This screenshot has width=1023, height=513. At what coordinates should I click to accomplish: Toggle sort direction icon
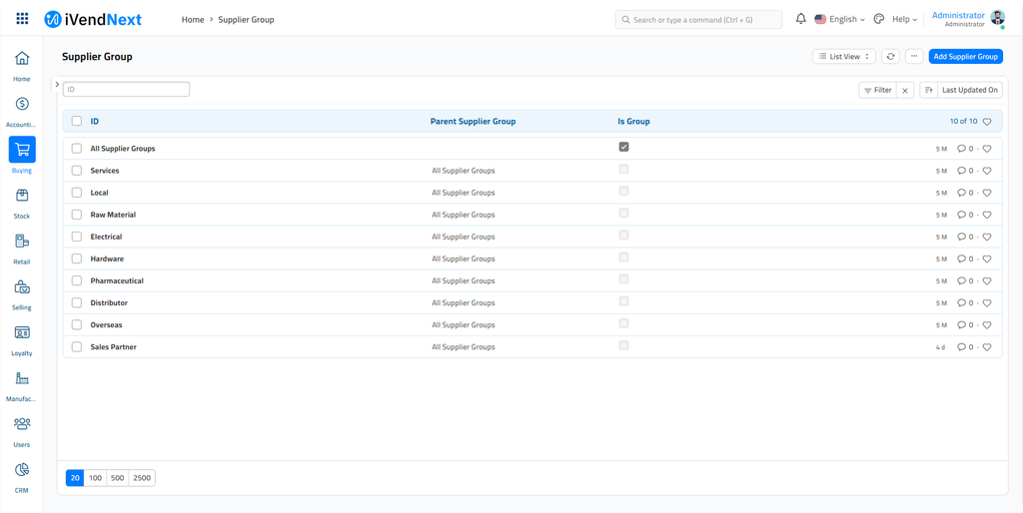(x=929, y=91)
